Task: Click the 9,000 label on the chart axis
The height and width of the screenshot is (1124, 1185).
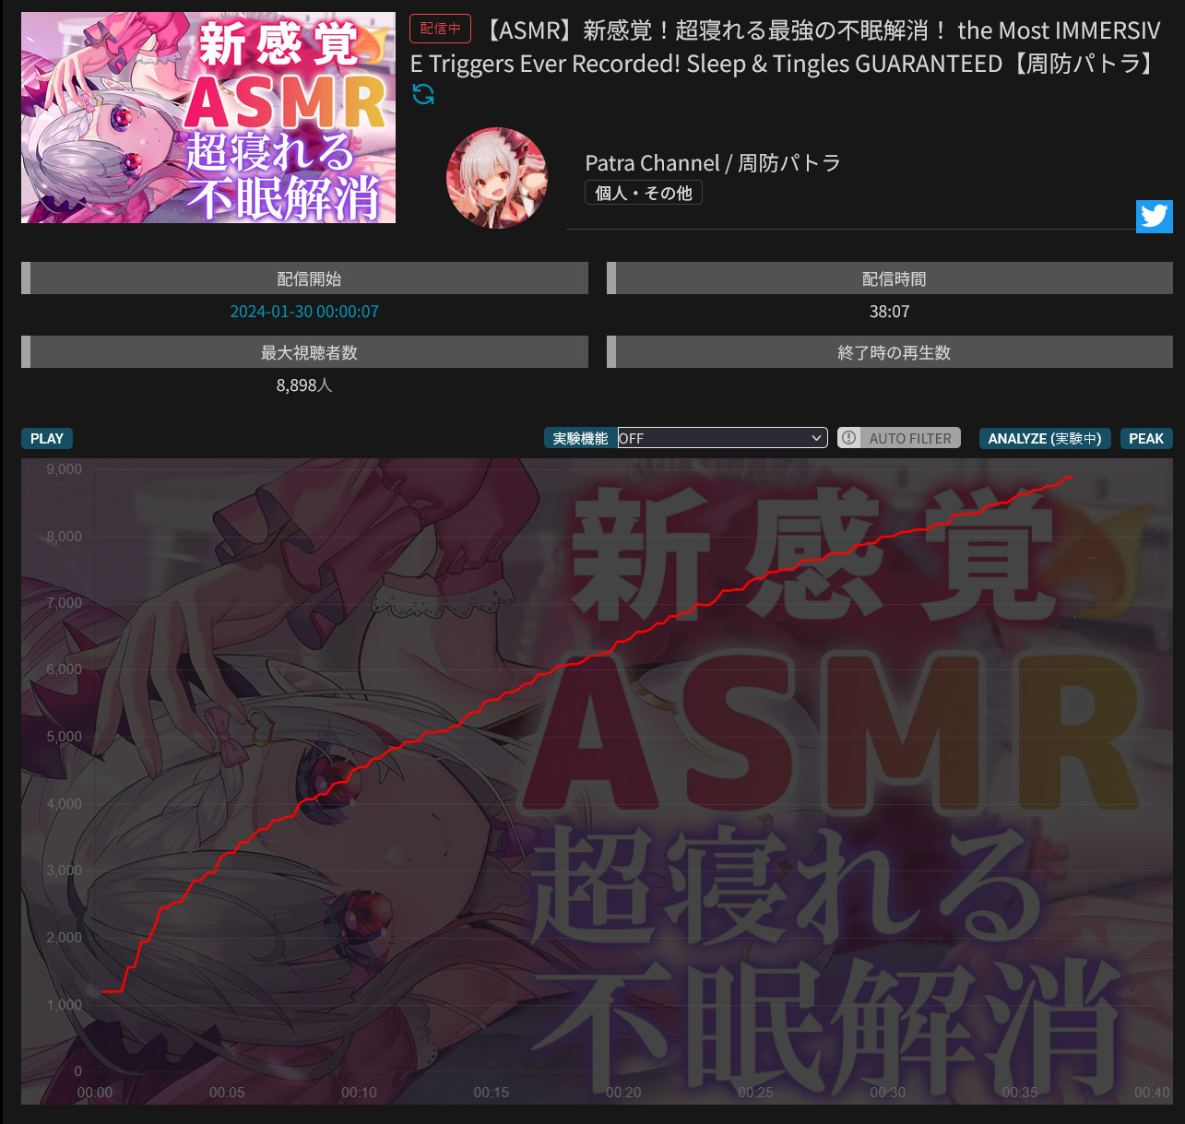Action: click(65, 469)
